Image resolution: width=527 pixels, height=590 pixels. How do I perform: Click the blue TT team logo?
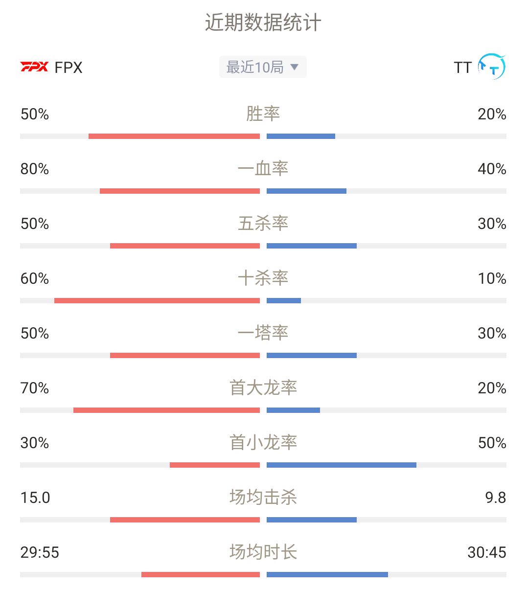491,67
